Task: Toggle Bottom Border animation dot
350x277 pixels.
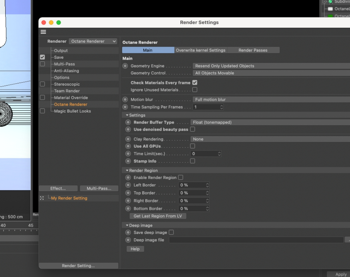Action: 128,209
